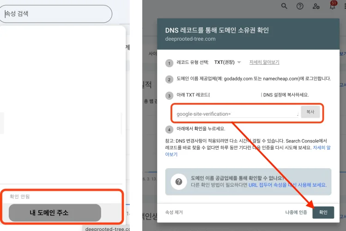
Task: Open users and settings icon
Action: click(x=316, y=6)
